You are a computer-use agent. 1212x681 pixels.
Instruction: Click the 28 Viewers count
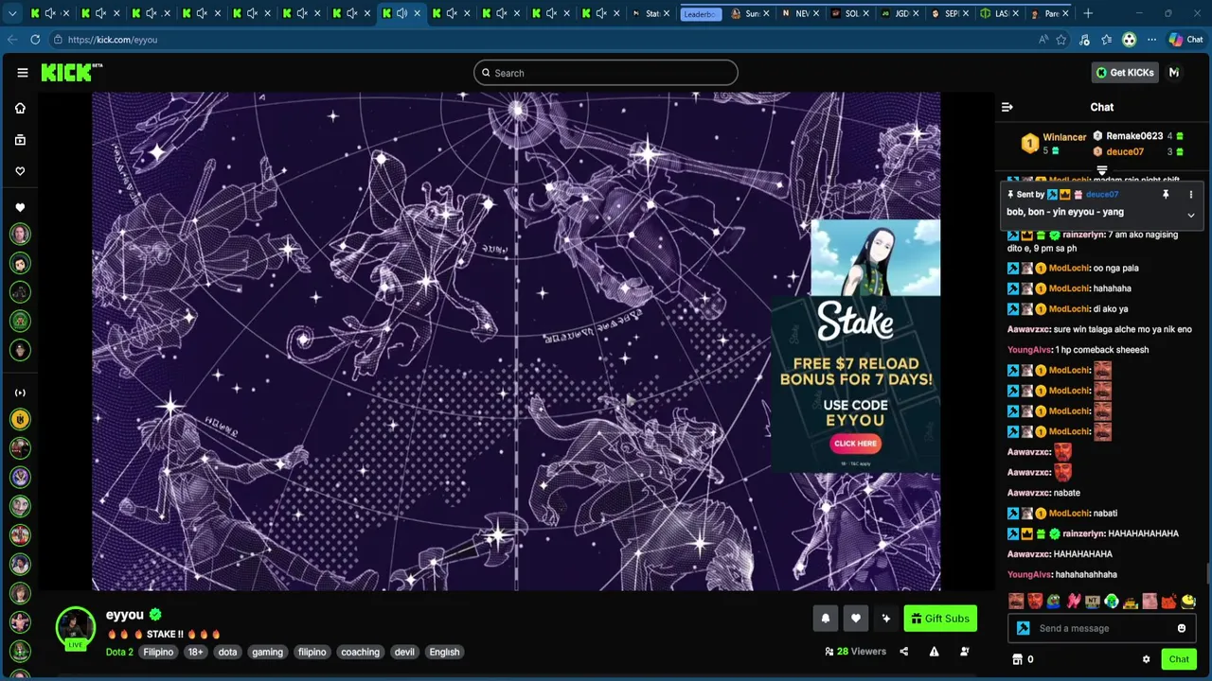[855, 652]
